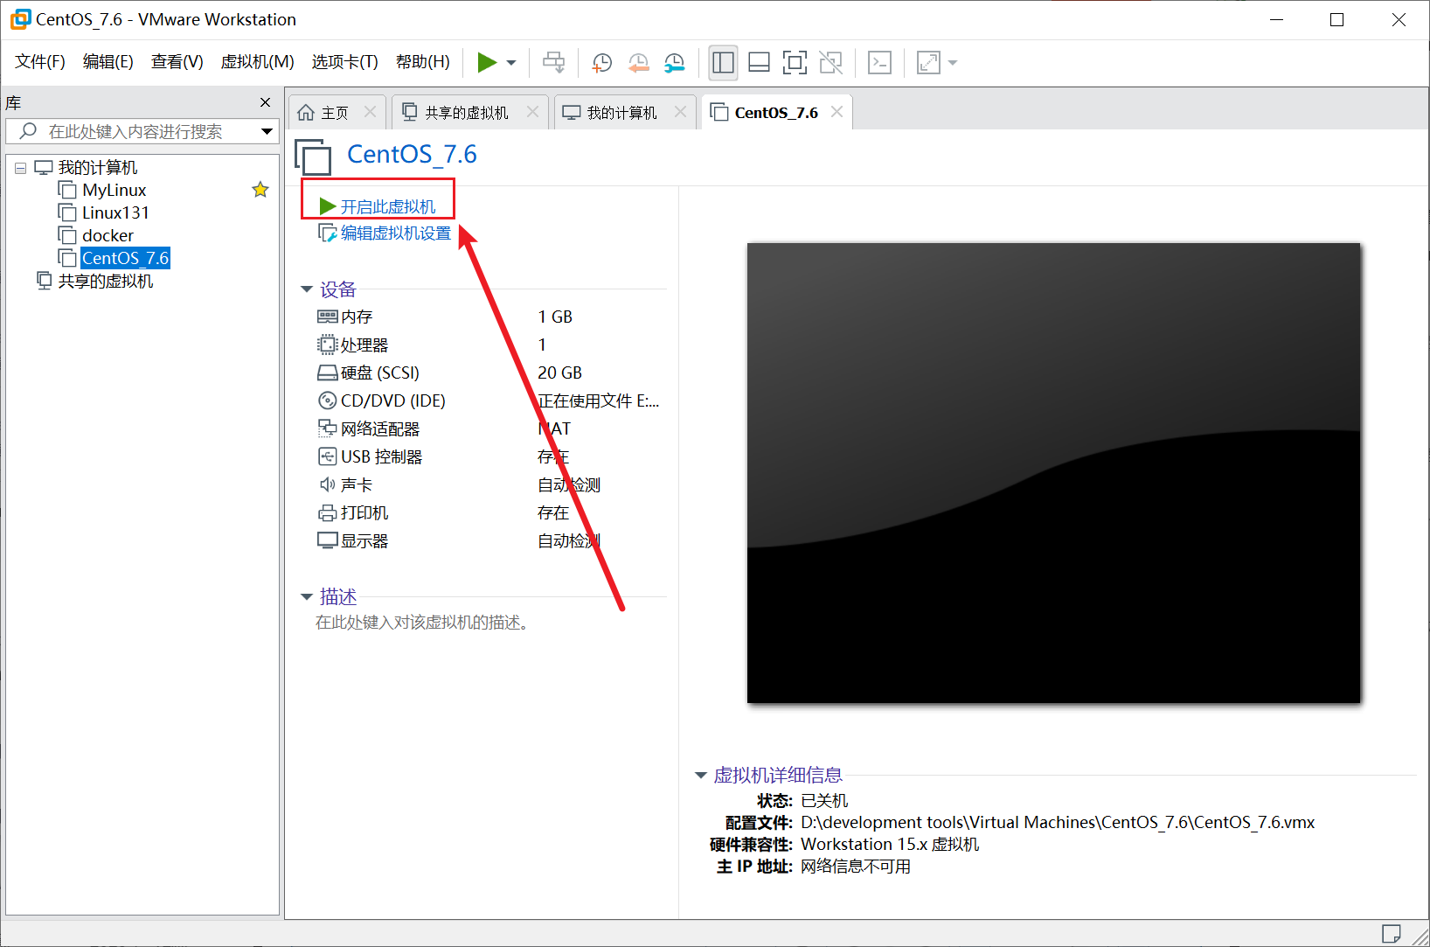The image size is (1430, 947).
Task: Collapse the 设备 section
Action: pyautogui.click(x=307, y=289)
